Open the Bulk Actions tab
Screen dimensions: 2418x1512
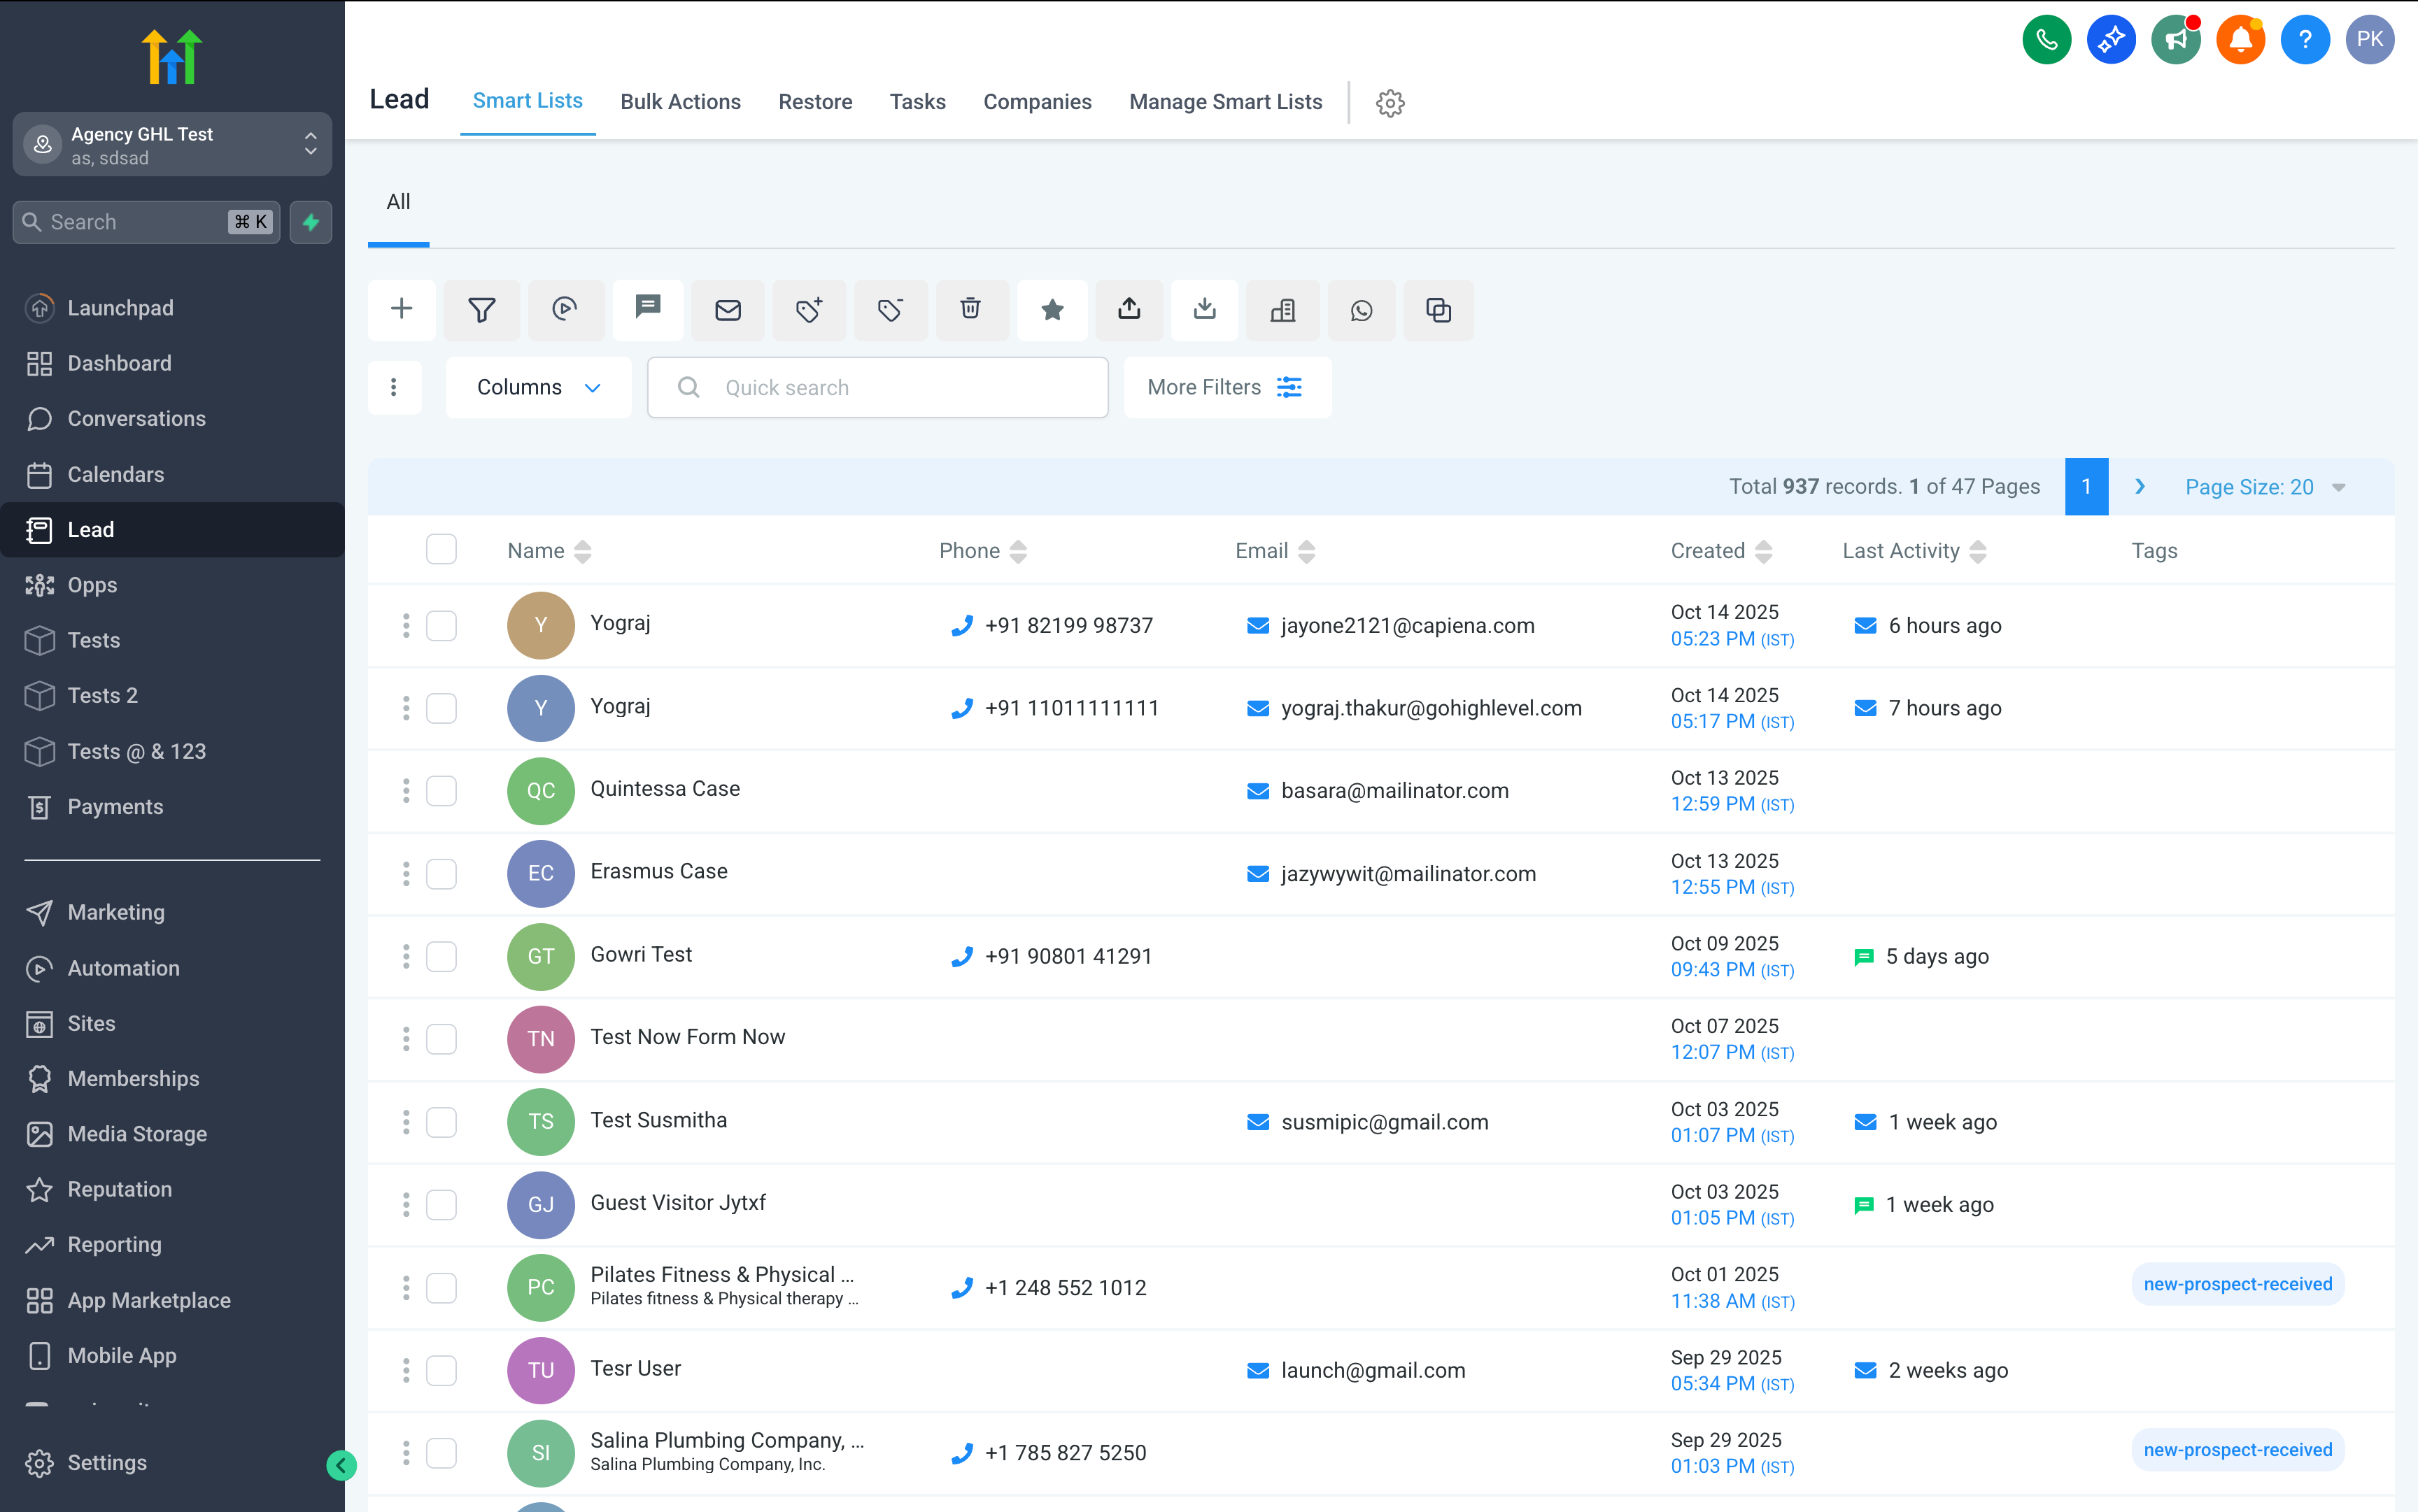click(680, 101)
